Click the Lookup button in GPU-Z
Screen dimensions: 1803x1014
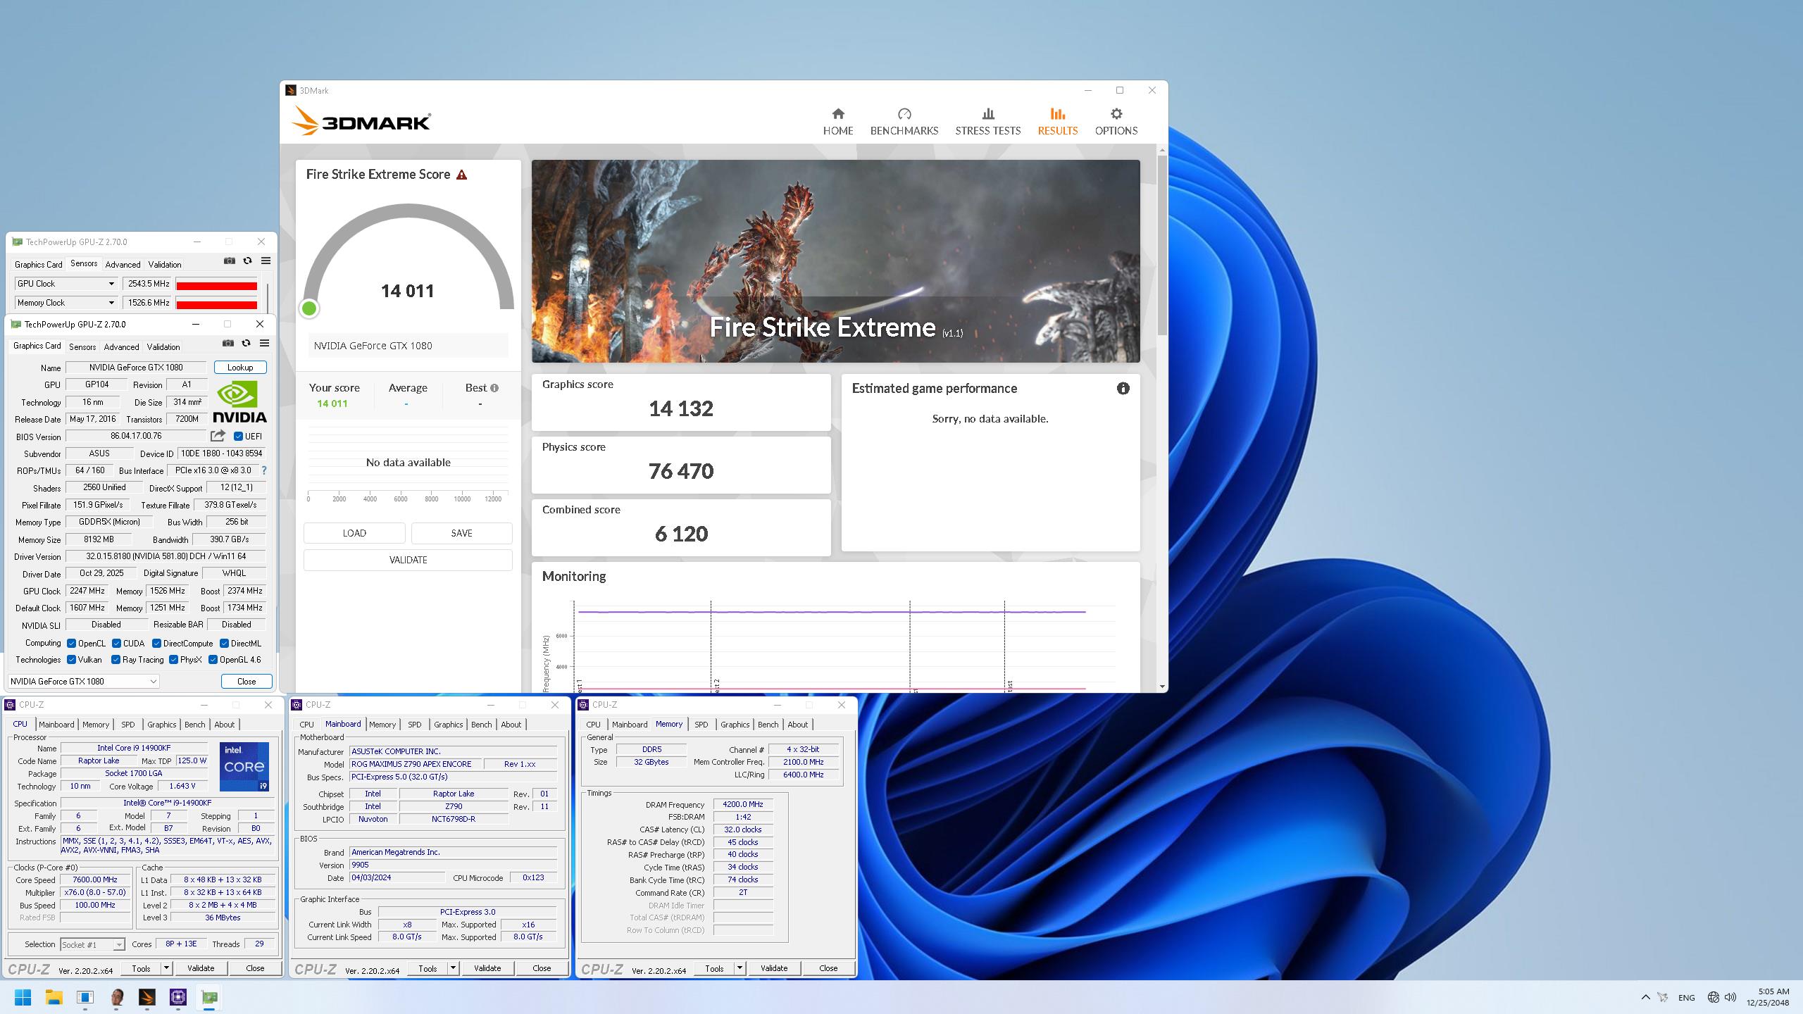(x=240, y=368)
